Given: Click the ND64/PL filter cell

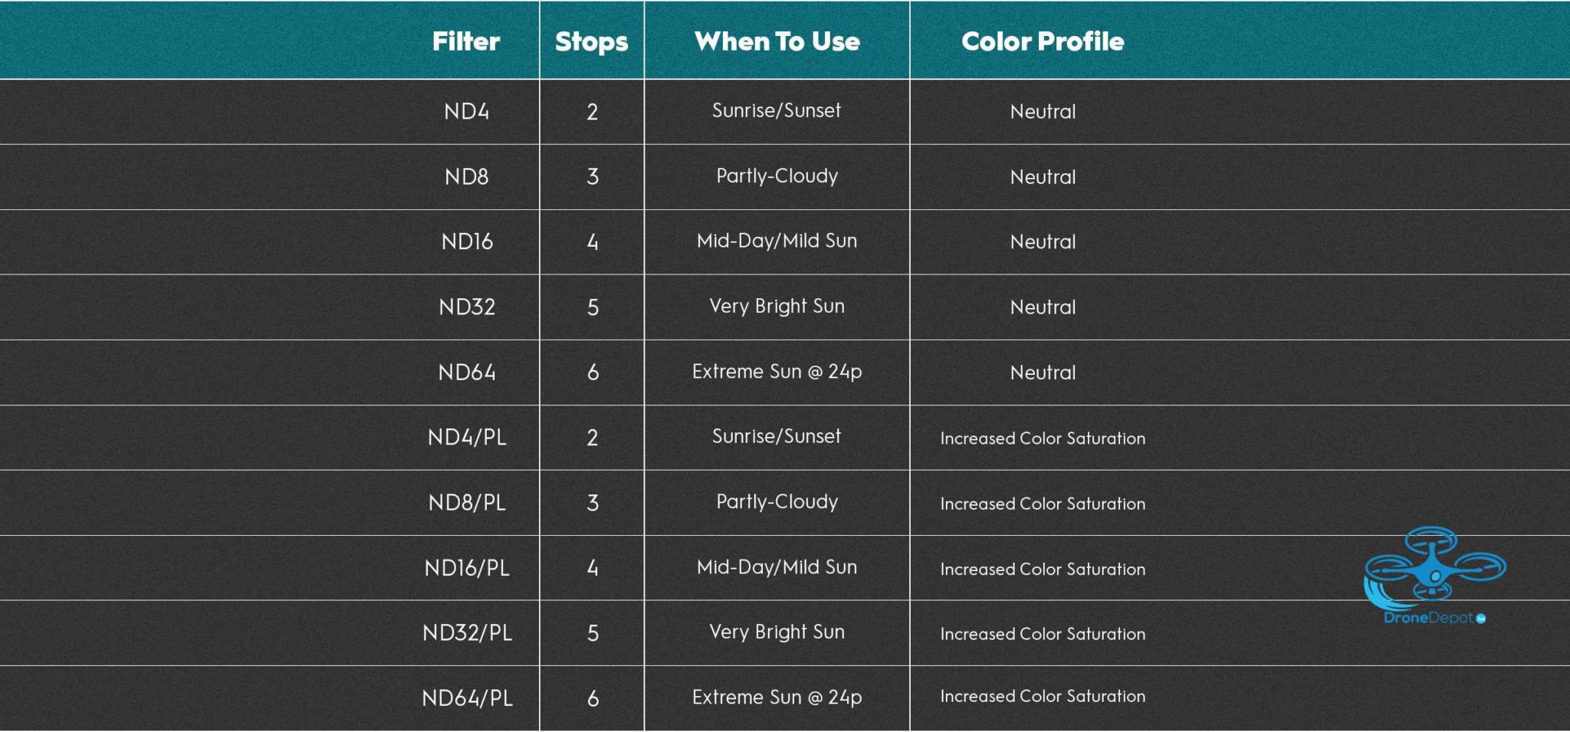Looking at the screenshot, I should pos(467,698).
